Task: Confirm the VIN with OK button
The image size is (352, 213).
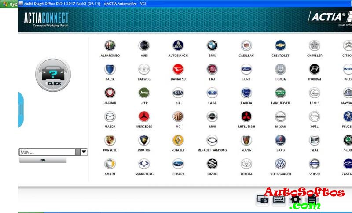Action: click(43, 160)
